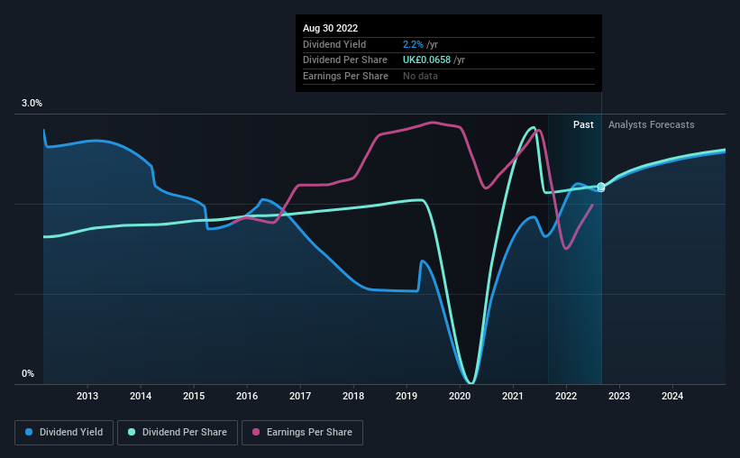The height and width of the screenshot is (458, 740).
Task: Click the 'No data' earnings value in tooltip
Action: (x=420, y=76)
